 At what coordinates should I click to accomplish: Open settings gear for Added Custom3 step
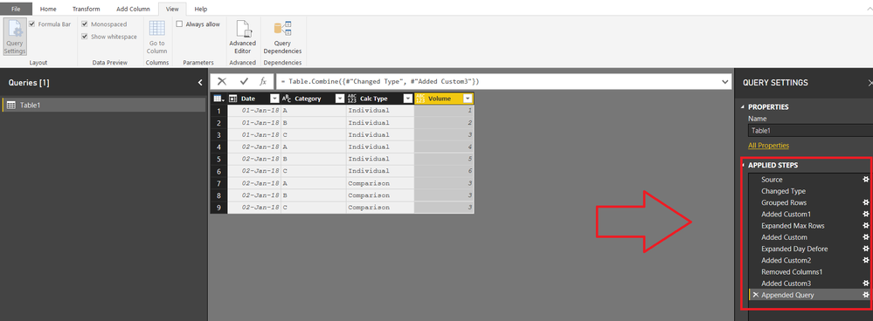click(865, 283)
